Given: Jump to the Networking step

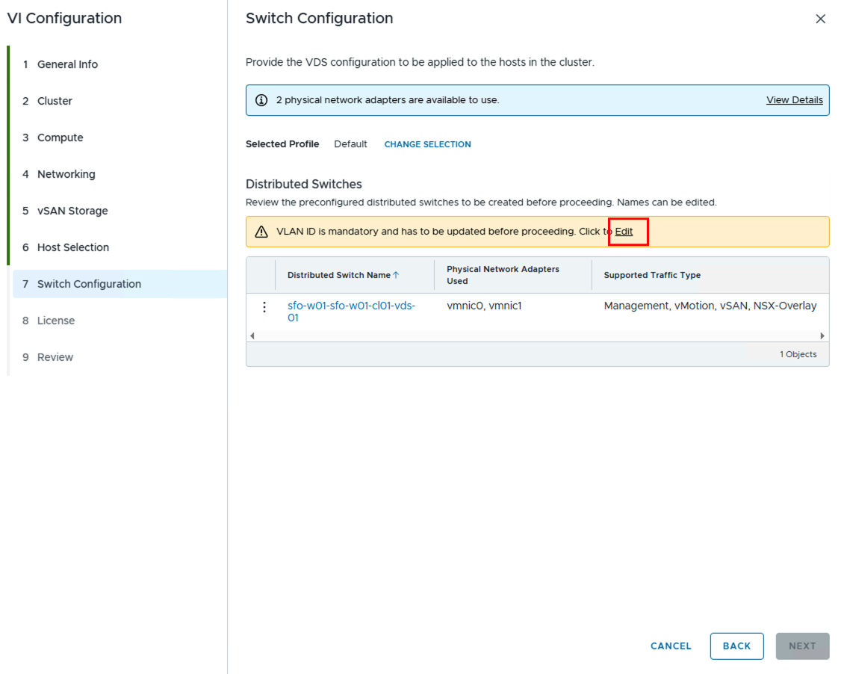Looking at the screenshot, I should click(66, 174).
